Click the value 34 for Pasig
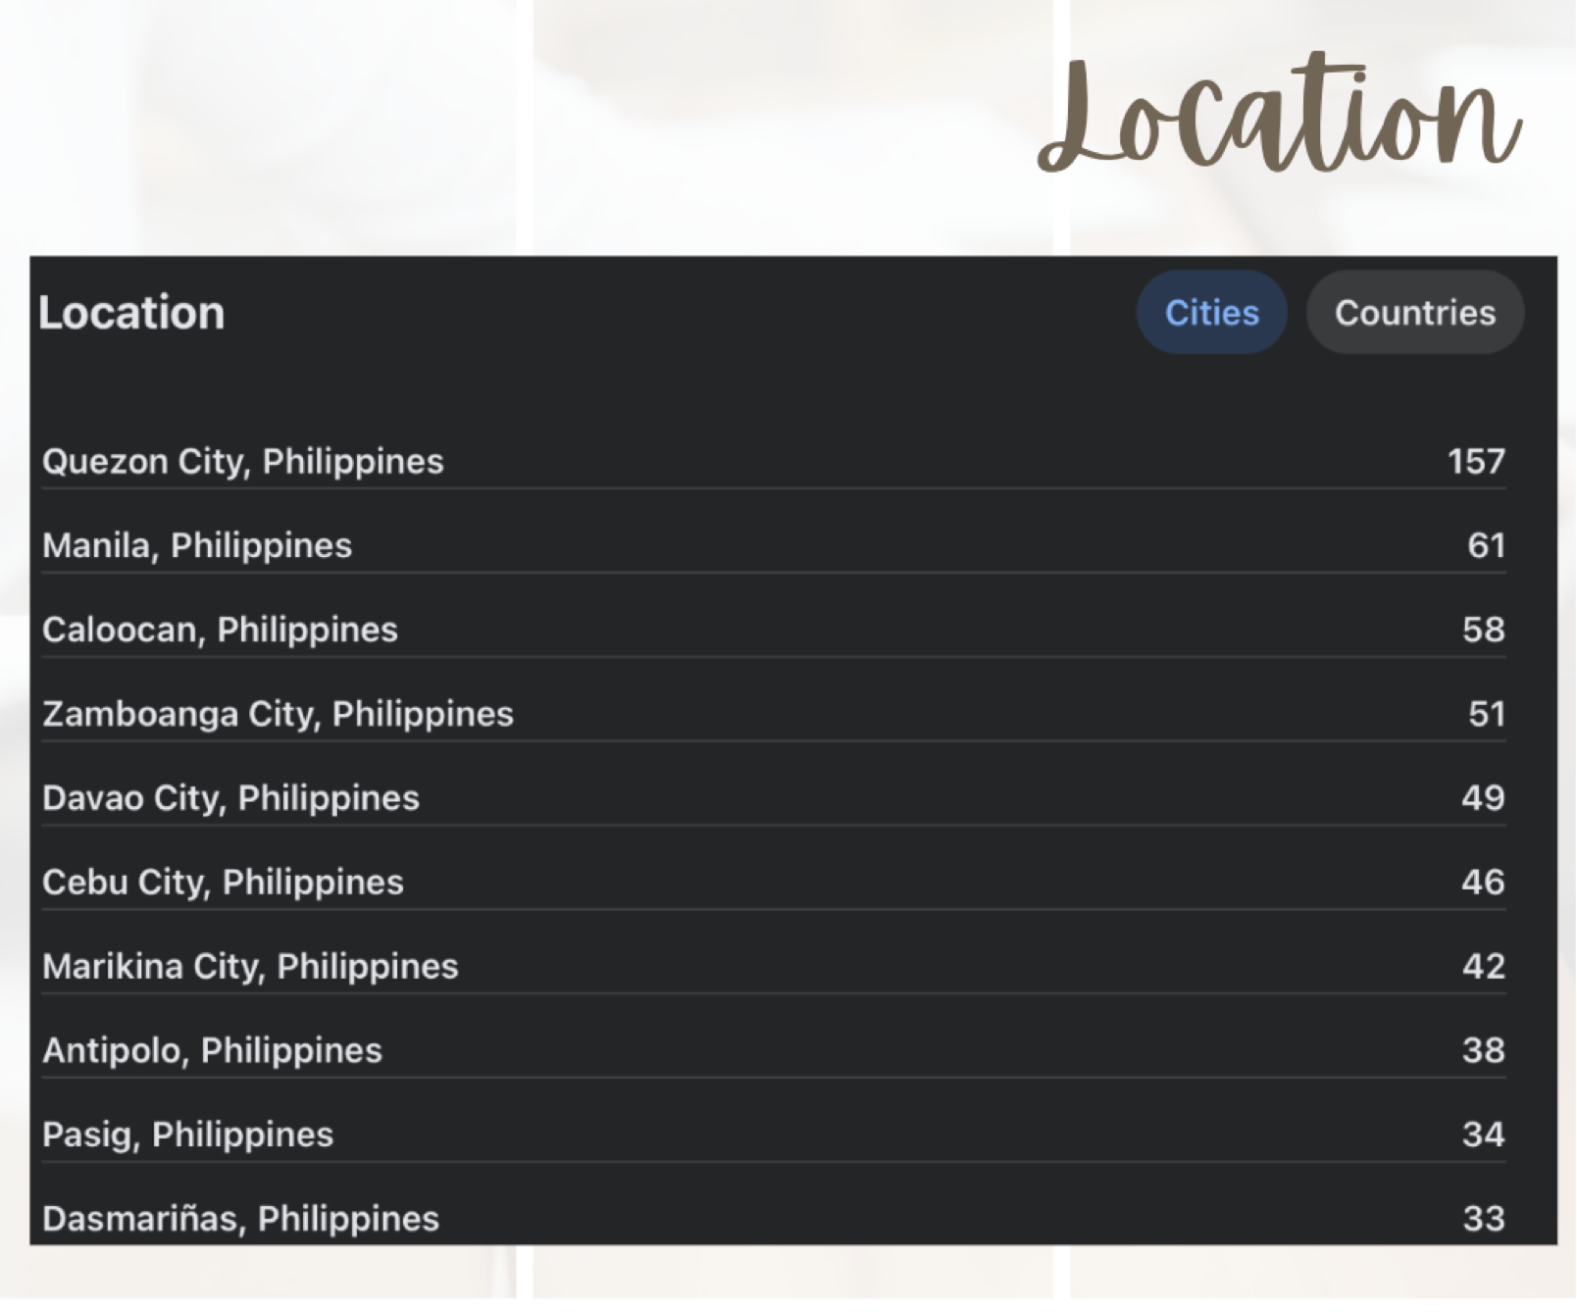This screenshot has width=1577, height=1314. tap(1484, 1135)
